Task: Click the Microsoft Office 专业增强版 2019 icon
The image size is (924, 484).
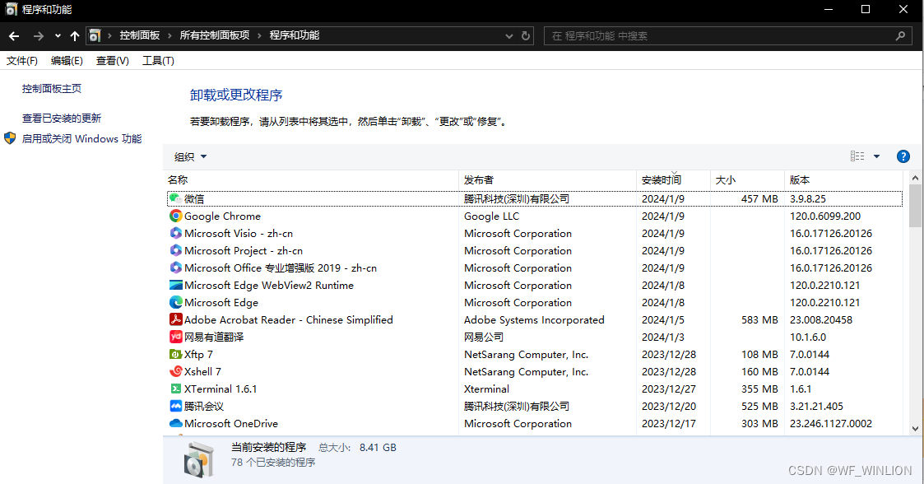Action: [x=175, y=268]
